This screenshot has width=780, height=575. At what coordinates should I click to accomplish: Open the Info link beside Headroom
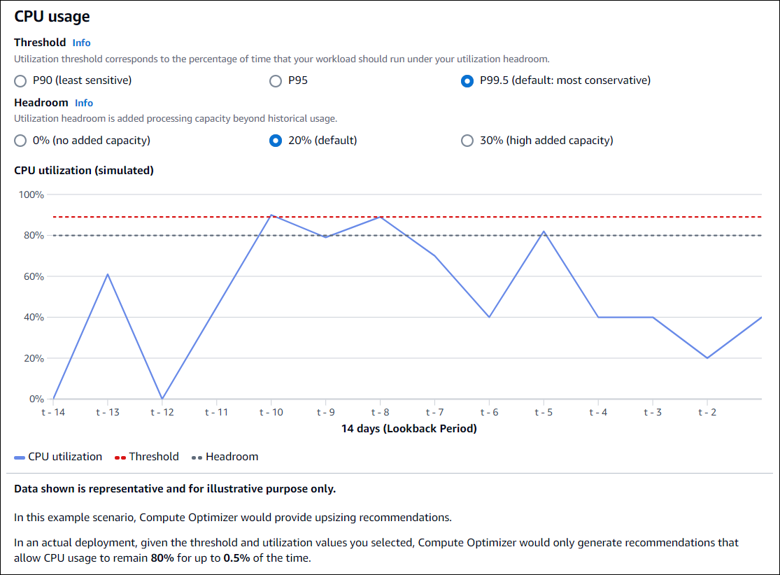(x=84, y=102)
